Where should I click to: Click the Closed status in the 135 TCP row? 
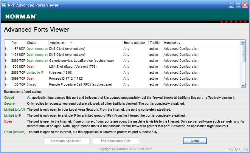pyautogui.click(x=31, y=84)
